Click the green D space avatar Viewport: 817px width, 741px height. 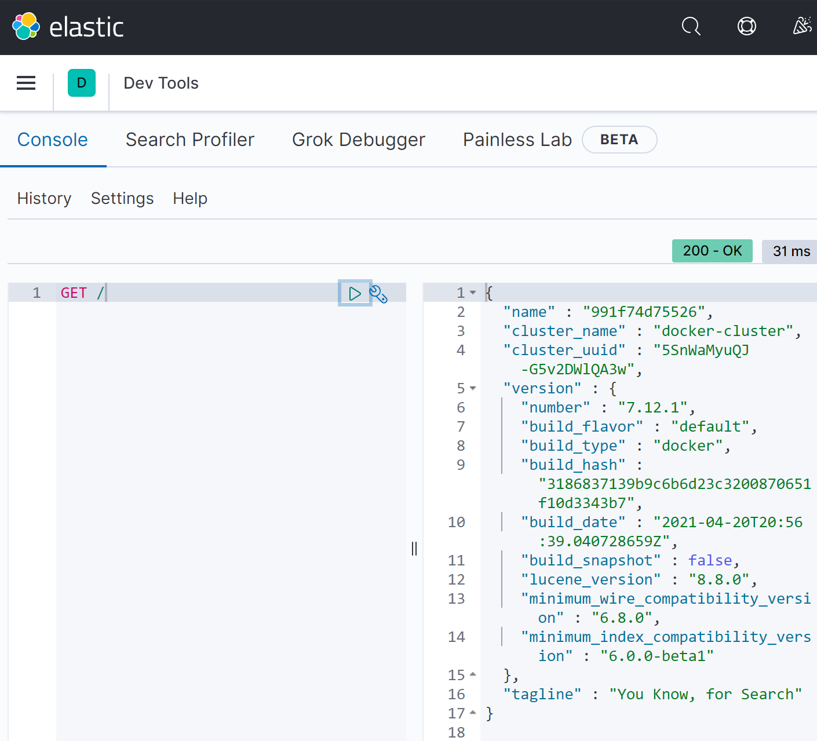coord(82,83)
